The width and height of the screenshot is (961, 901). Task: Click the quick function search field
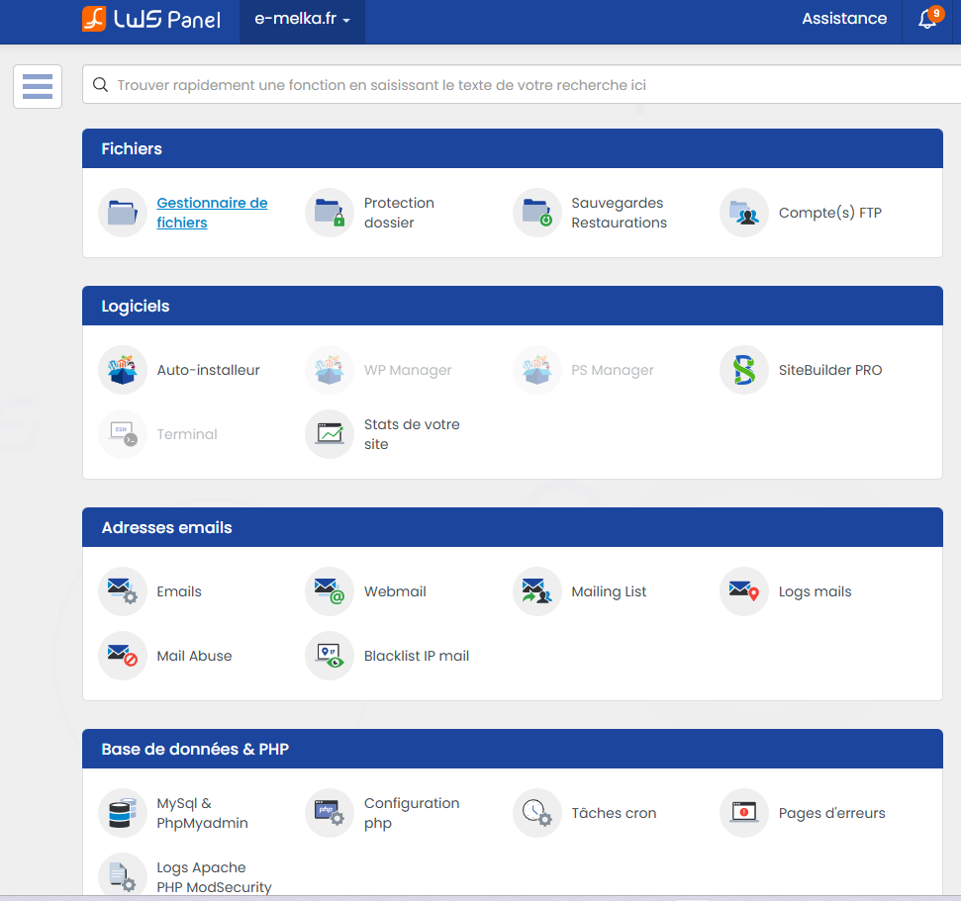click(515, 85)
